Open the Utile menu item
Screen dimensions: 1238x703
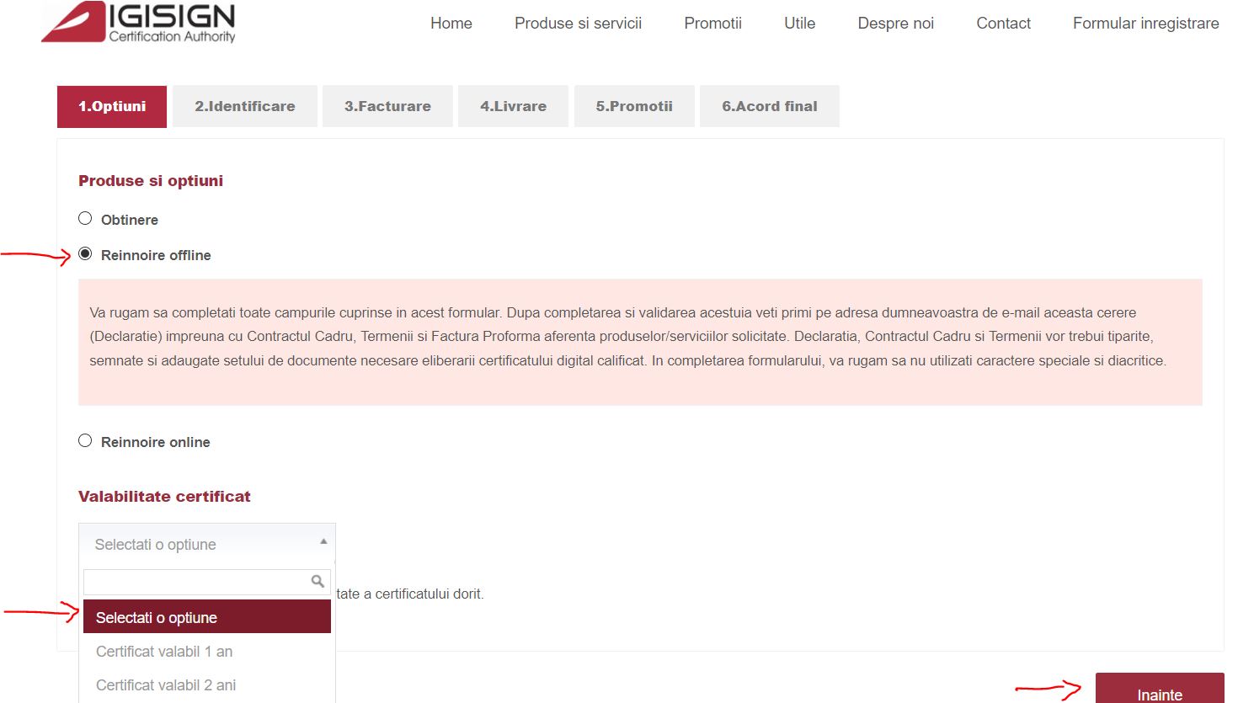[x=800, y=24]
